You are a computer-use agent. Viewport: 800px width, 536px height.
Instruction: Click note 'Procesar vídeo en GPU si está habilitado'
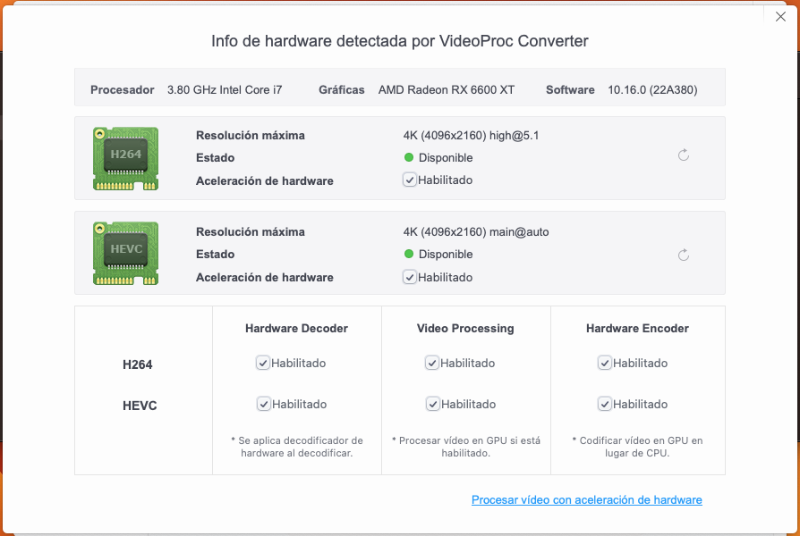(466, 447)
